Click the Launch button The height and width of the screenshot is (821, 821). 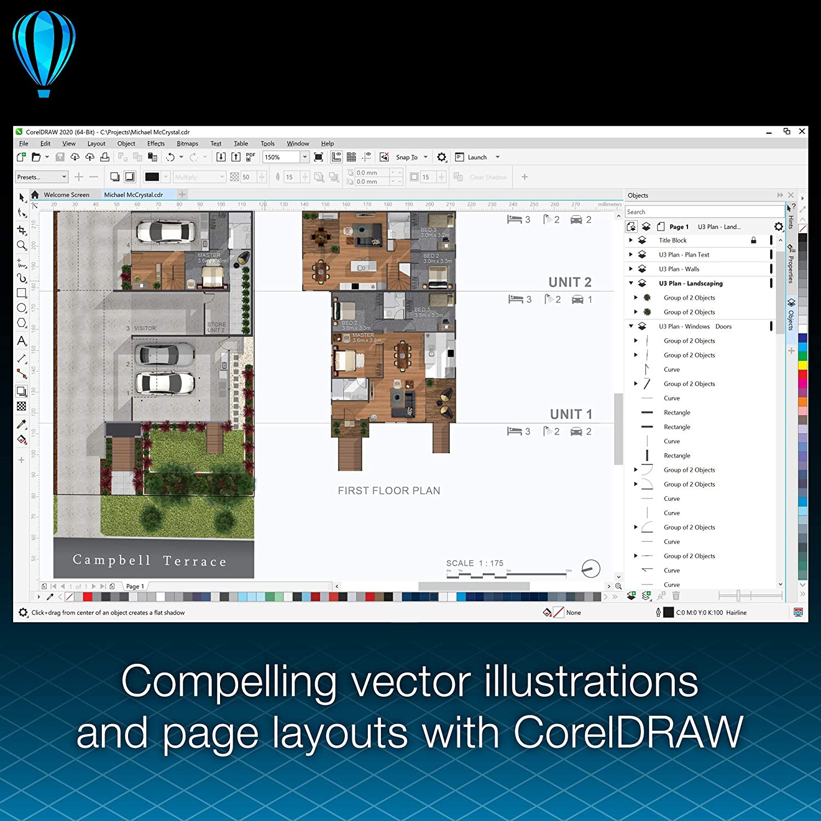point(477,157)
